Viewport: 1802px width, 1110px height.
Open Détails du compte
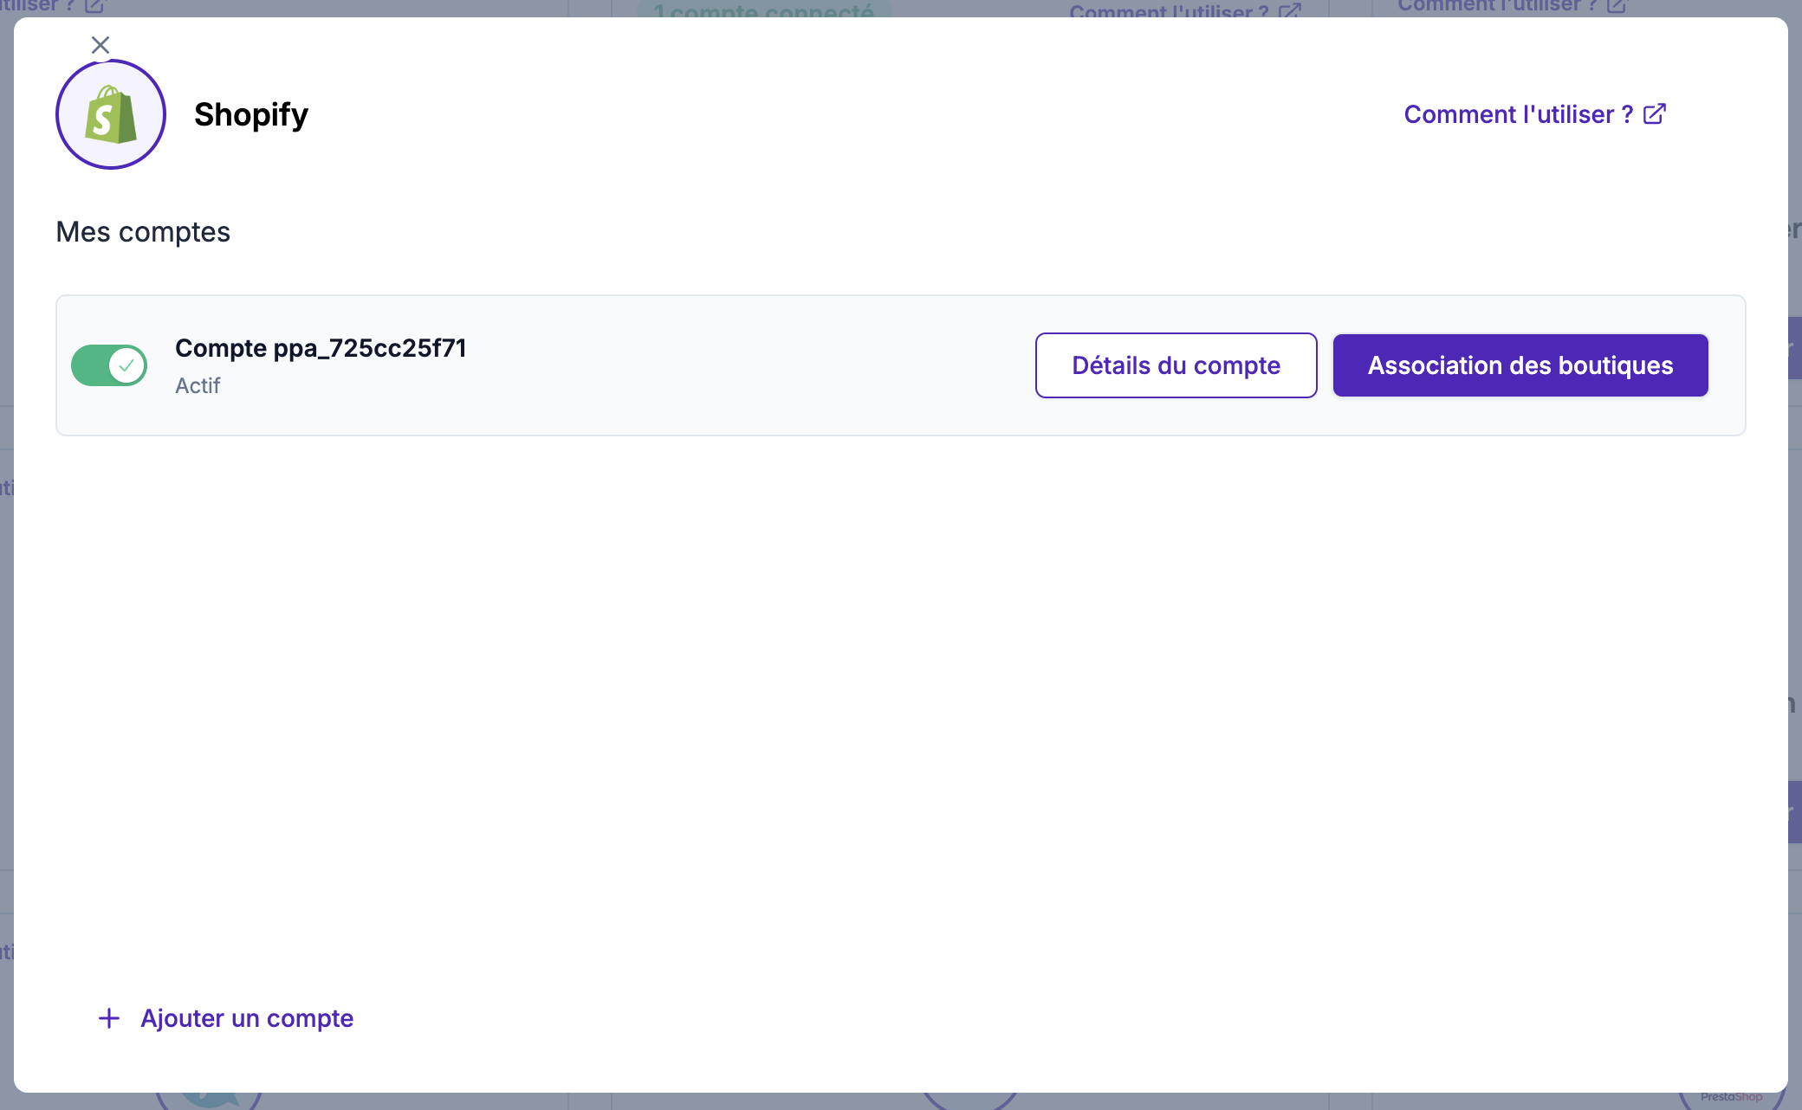pyautogui.click(x=1176, y=365)
